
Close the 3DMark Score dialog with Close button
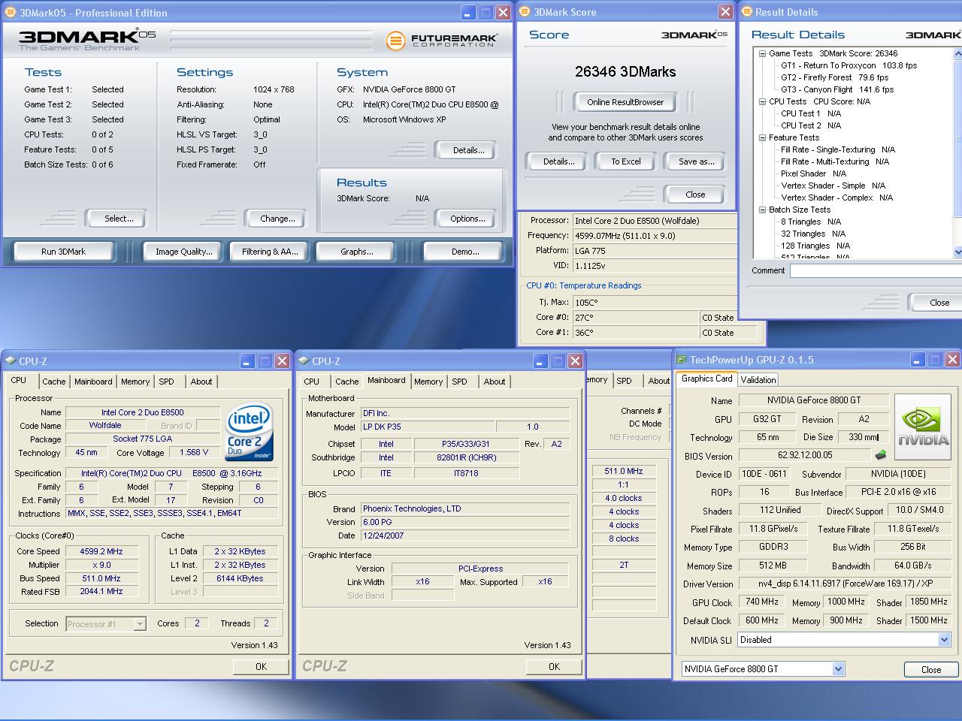point(695,195)
